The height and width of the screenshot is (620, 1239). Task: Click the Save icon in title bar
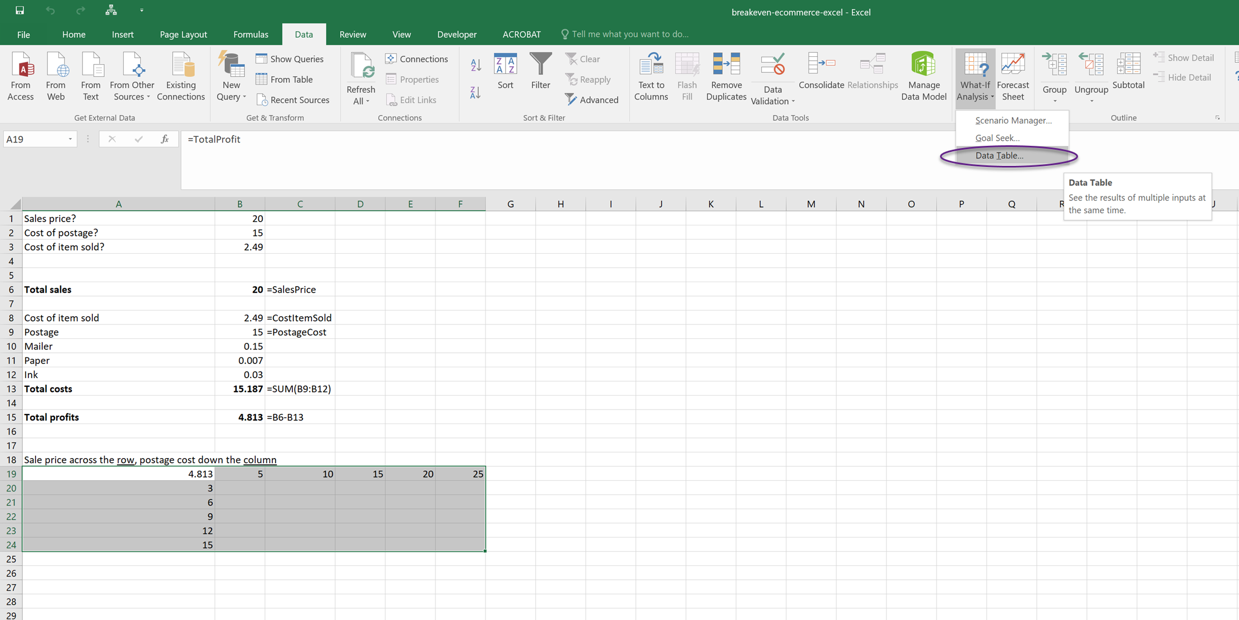(19, 11)
